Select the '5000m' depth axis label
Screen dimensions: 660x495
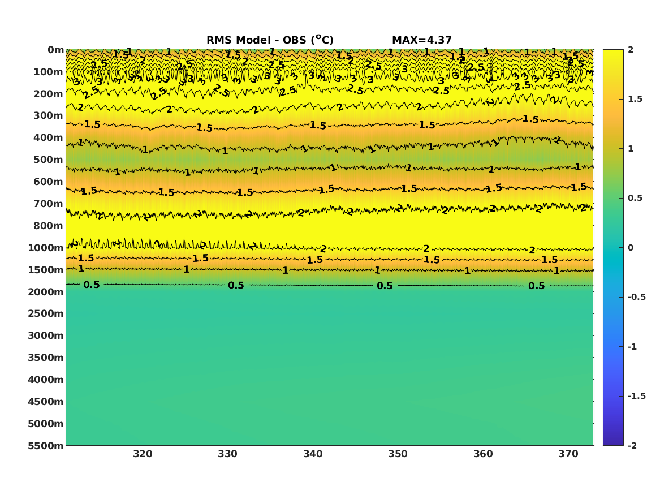46,424
